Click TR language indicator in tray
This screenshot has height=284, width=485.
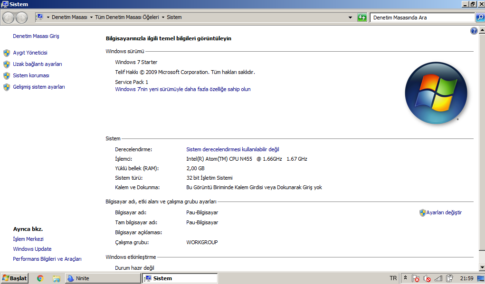pyautogui.click(x=393, y=278)
